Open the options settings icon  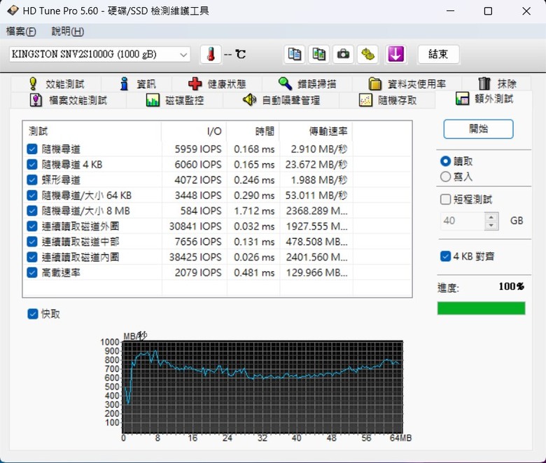[367, 55]
